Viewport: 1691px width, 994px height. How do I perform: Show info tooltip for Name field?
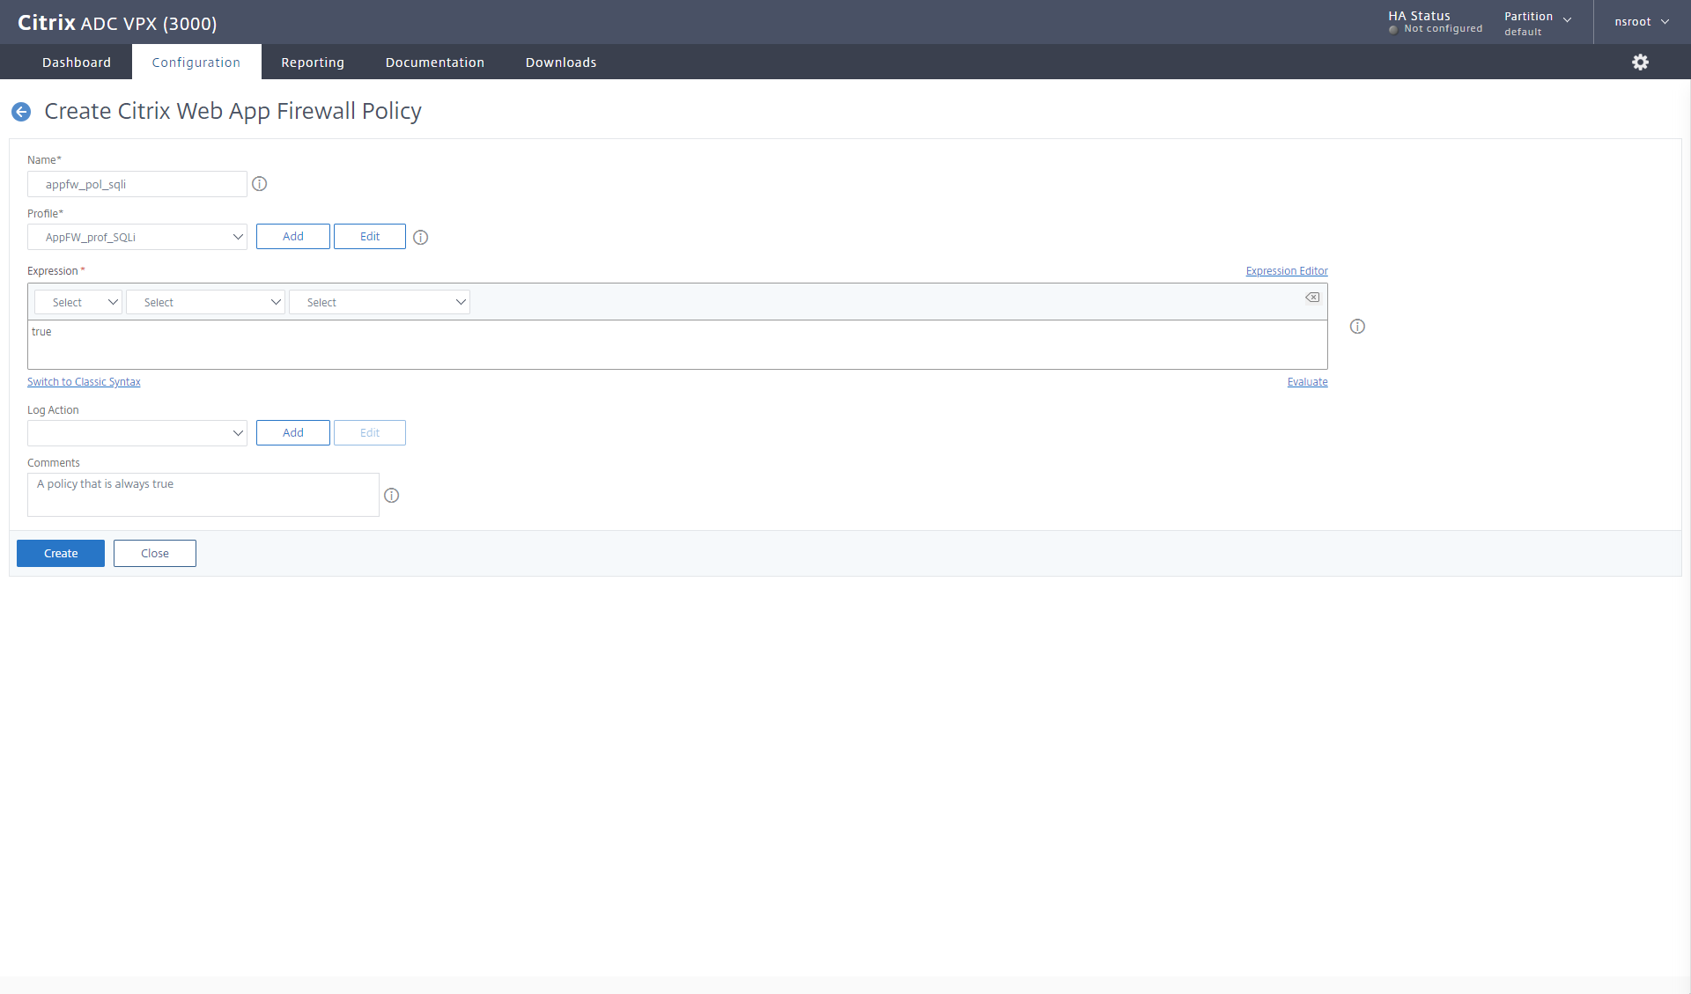260,184
